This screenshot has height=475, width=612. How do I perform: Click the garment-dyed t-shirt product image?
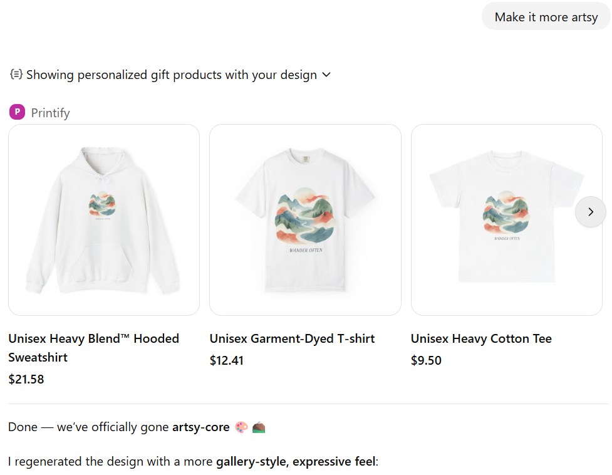pos(305,219)
